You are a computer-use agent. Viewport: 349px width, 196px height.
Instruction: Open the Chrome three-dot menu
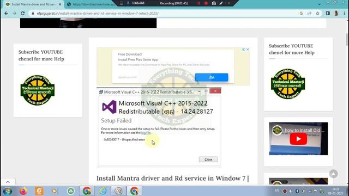(344, 13)
